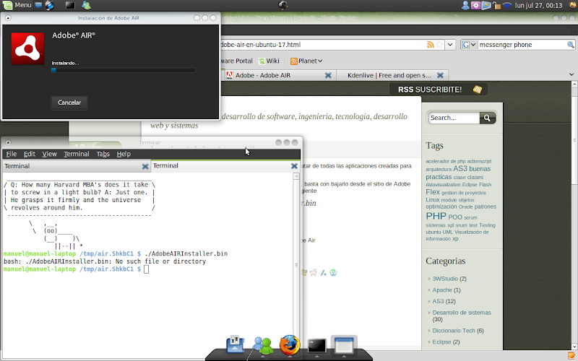
Task: Open the search engine selector dropdown
Action: pos(469,45)
